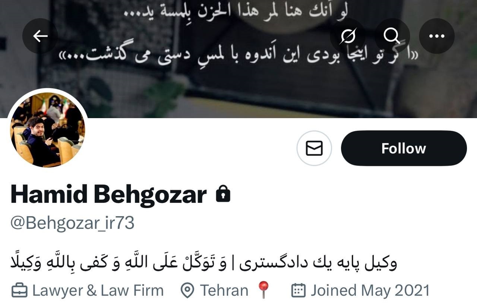Open the search magnifier icon

(392, 36)
